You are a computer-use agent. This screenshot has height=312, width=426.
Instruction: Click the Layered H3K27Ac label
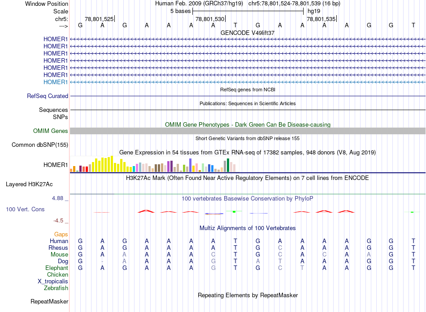tap(29, 184)
